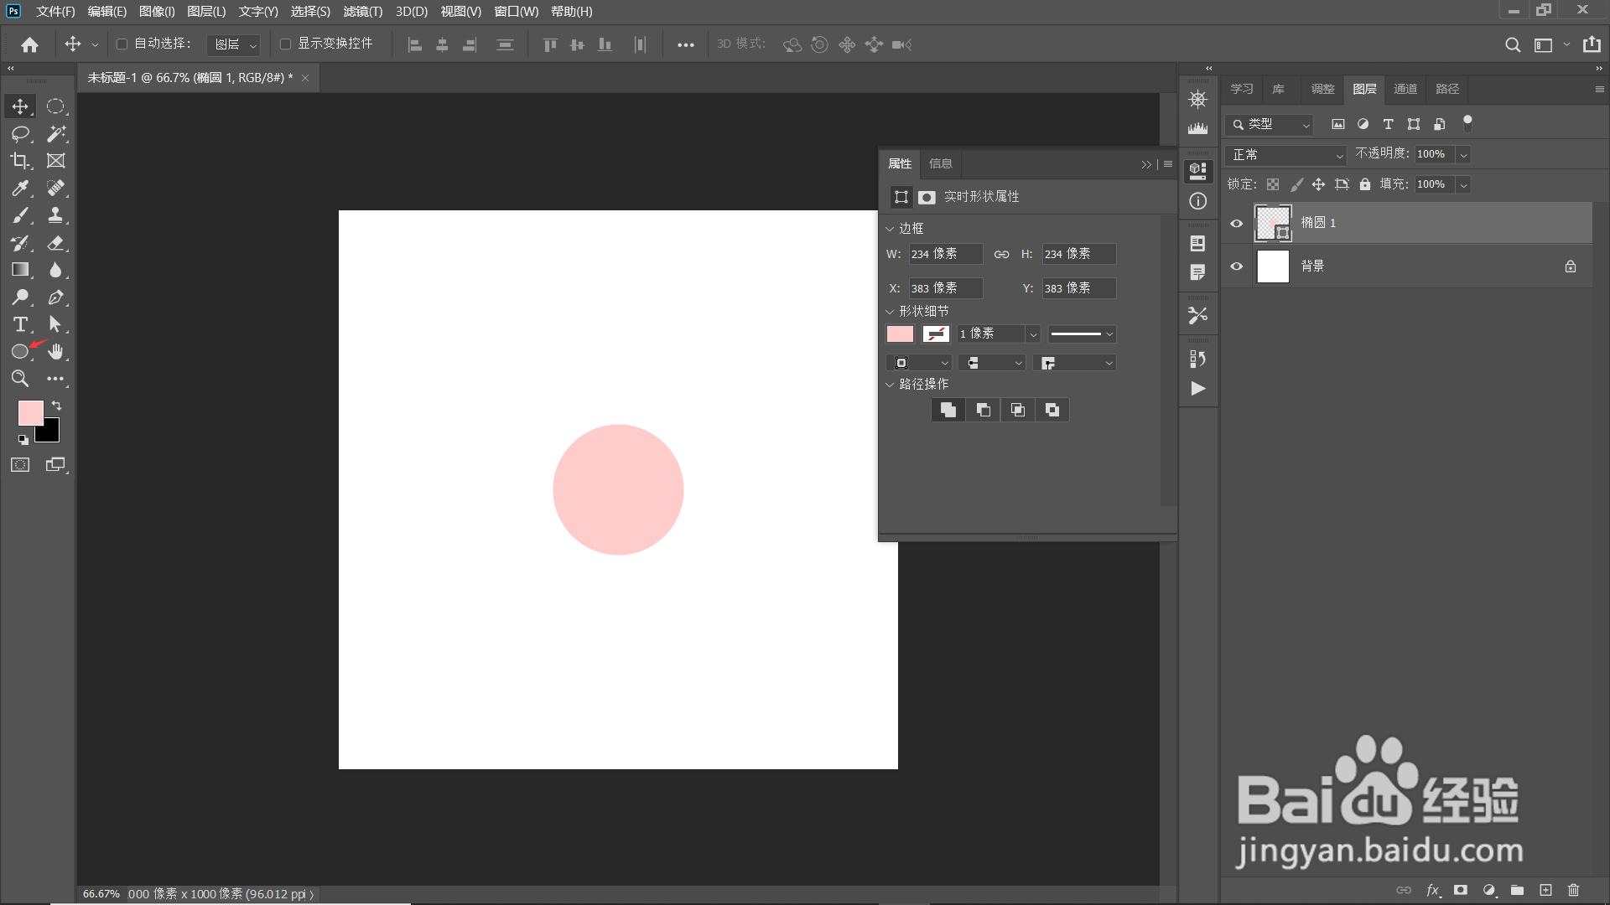Image resolution: width=1610 pixels, height=905 pixels.
Task: Open the 滤镜(T) menu
Action: coord(362,12)
